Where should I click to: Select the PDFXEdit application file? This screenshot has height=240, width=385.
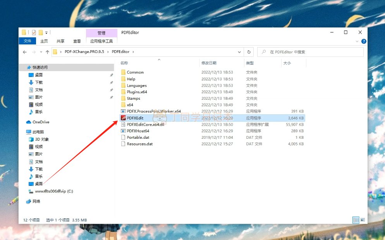[135, 118]
